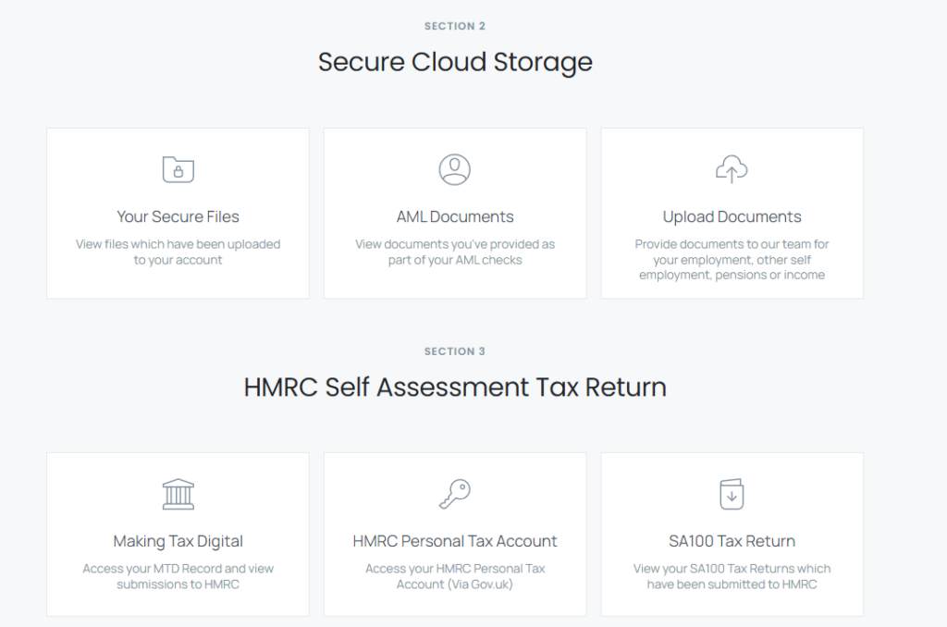Open the Making Tax Digital title link
Image resolution: width=947 pixels, height=627 pixels.
click(x=178, y=541)
